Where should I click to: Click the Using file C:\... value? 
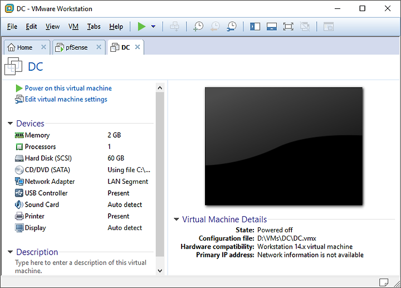129,170
